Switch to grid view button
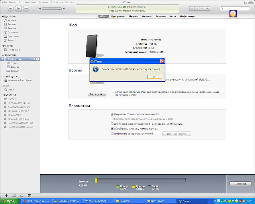Viewport: 255px width, 204px height. (202, 8)
